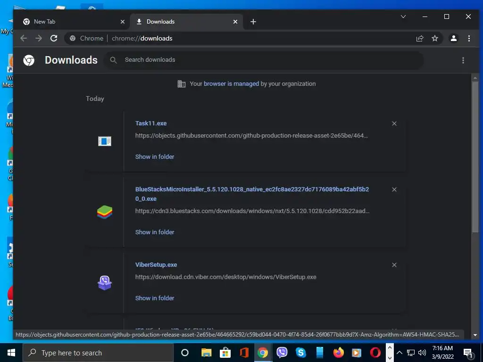Click the Chrome logo beside Downloads title

pyautogui.click(x=29, y=60)
